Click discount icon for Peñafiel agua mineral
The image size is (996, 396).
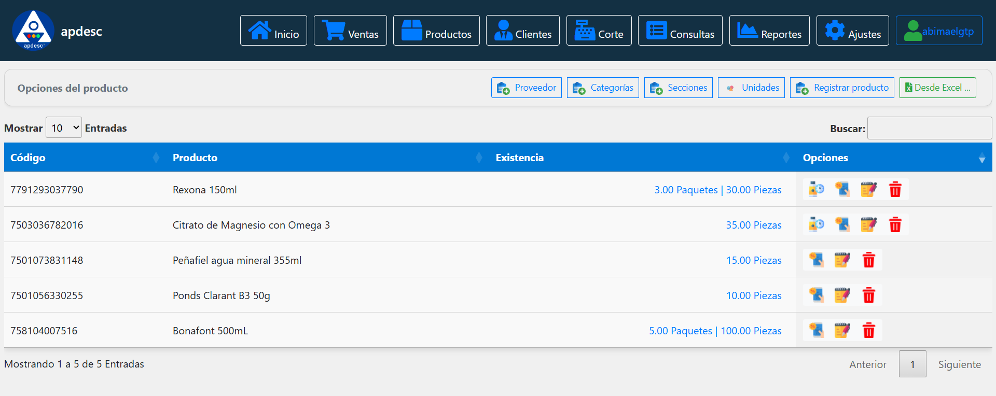[817, 260]
